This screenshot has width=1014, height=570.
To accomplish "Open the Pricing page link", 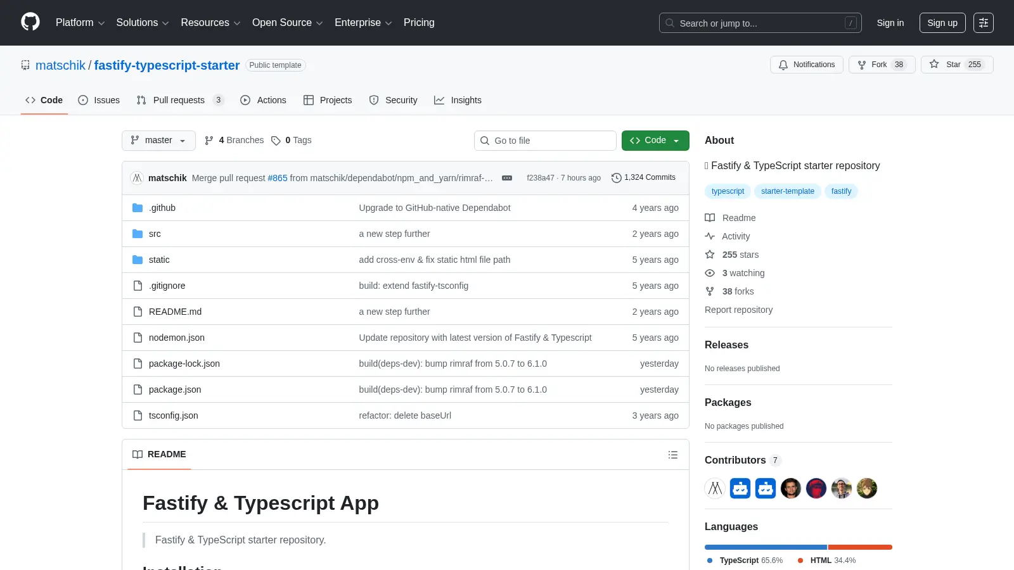I will pyautogui.click(x=419, y=23).
